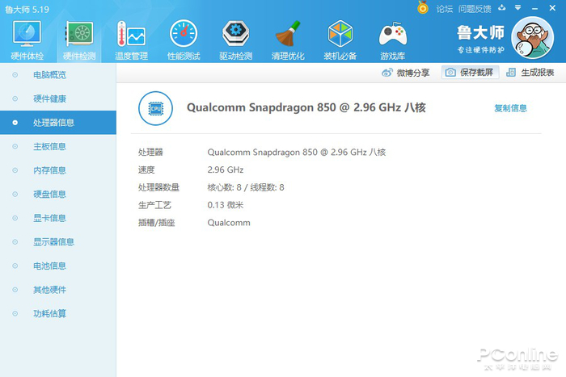This screenshot has height=377, width=566.
Task: Share via 微博分享
Action: pos(406,73)
